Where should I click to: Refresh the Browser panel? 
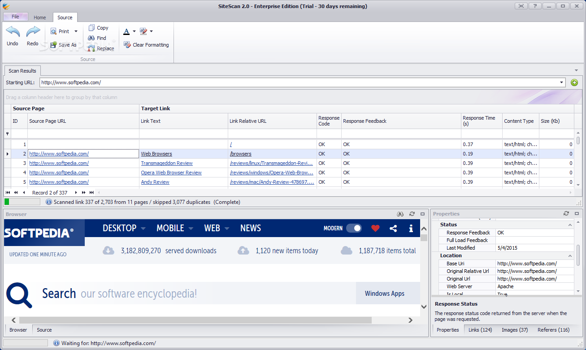pyautogui.click(x=412, y=214)
